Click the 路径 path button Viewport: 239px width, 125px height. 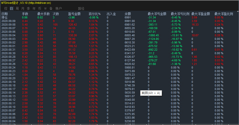pyautogui.click(x=81, y=8)
